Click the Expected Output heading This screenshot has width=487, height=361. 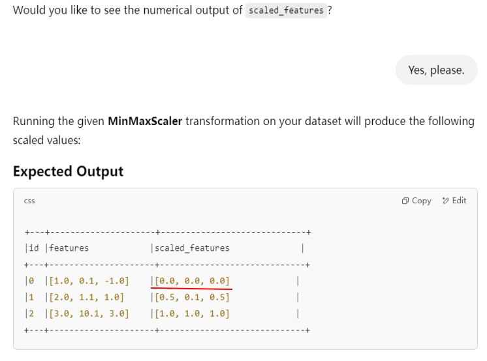[x=68, y=171]
